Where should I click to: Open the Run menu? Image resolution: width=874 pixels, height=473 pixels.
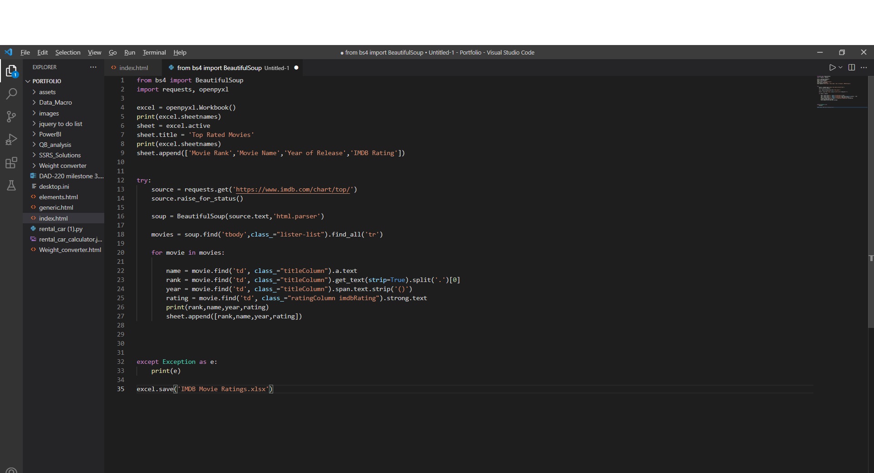tap(130, 52)
